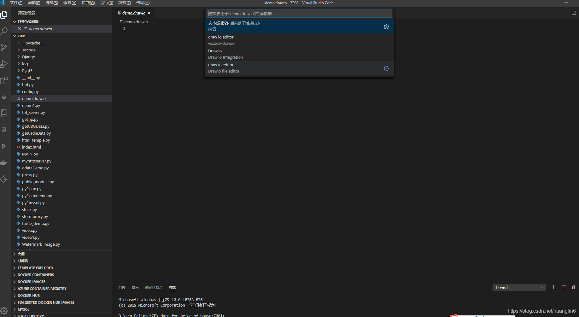Open the Docker view in activity bar
The height and width of the screenshot is (317, 579).
[x=4, y=162]
